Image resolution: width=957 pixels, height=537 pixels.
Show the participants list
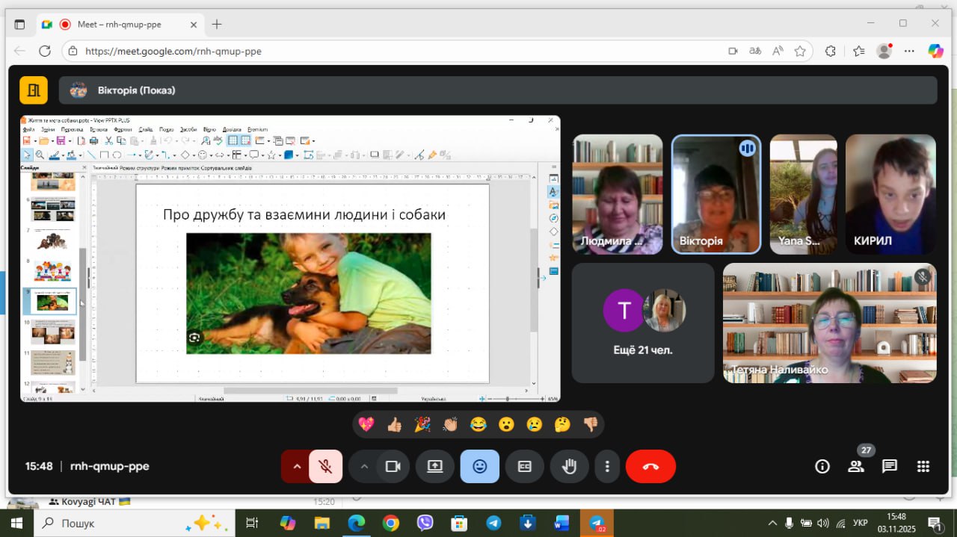point(855,467)
